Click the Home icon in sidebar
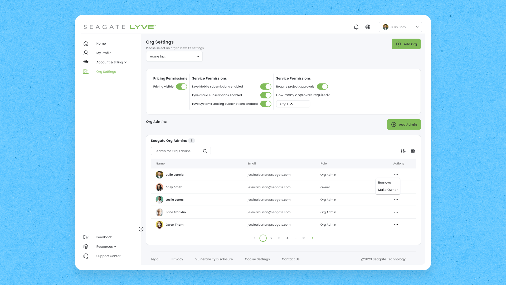 coord(86,44)
